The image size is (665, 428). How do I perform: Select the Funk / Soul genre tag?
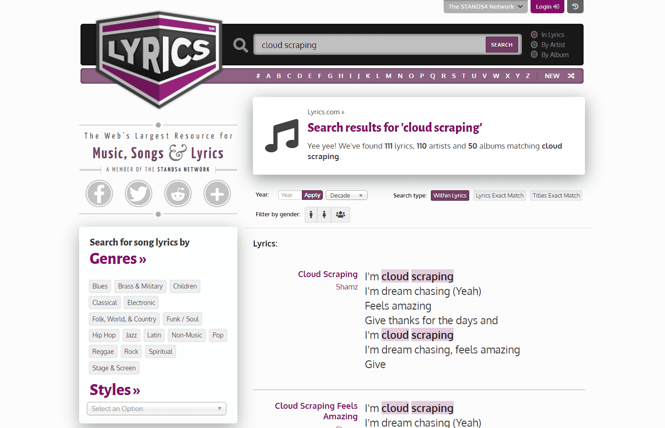pos(183,319)
